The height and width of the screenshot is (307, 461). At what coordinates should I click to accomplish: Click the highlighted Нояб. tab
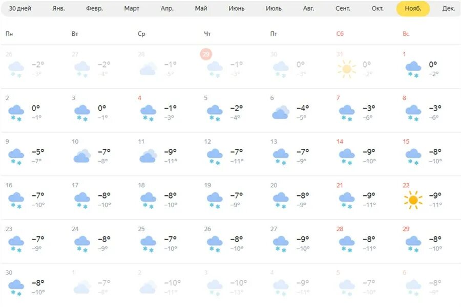[413, 9]
